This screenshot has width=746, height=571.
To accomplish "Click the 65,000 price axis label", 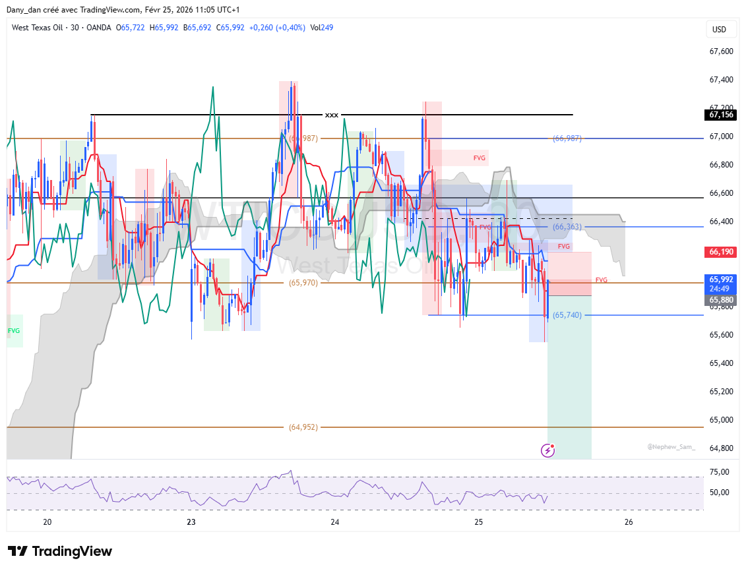I will coord(721,420).
